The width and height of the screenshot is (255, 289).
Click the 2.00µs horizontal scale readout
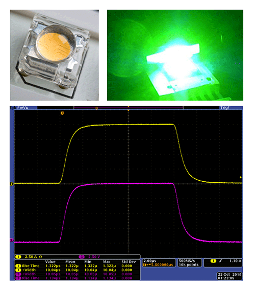150,261
